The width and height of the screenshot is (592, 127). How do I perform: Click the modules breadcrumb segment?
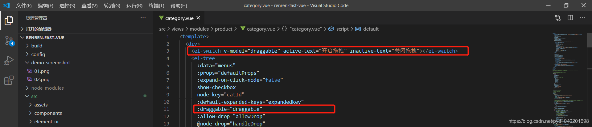(x=199, y=29)
